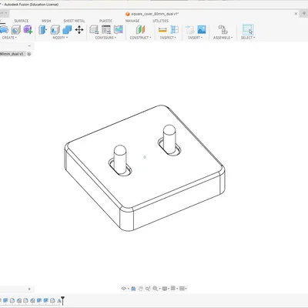Screen dimensions: 308x308
Task: Switch to the UTILITIES tab
Action: tap(161, 21)
